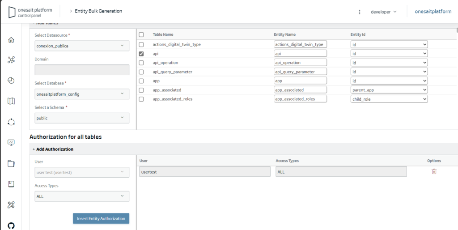This screenshot has height=230, width=458.
Task: Edit Entity Name field for api_operation
Action: pyautogui.click(x=300, y=63)
